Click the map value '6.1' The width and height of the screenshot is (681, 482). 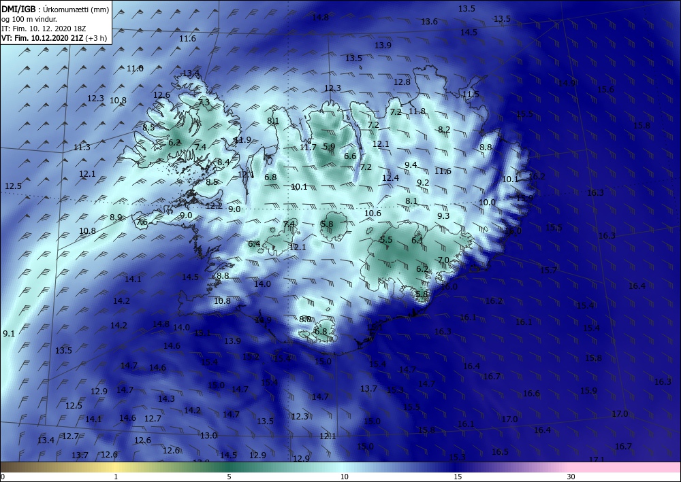417,241
